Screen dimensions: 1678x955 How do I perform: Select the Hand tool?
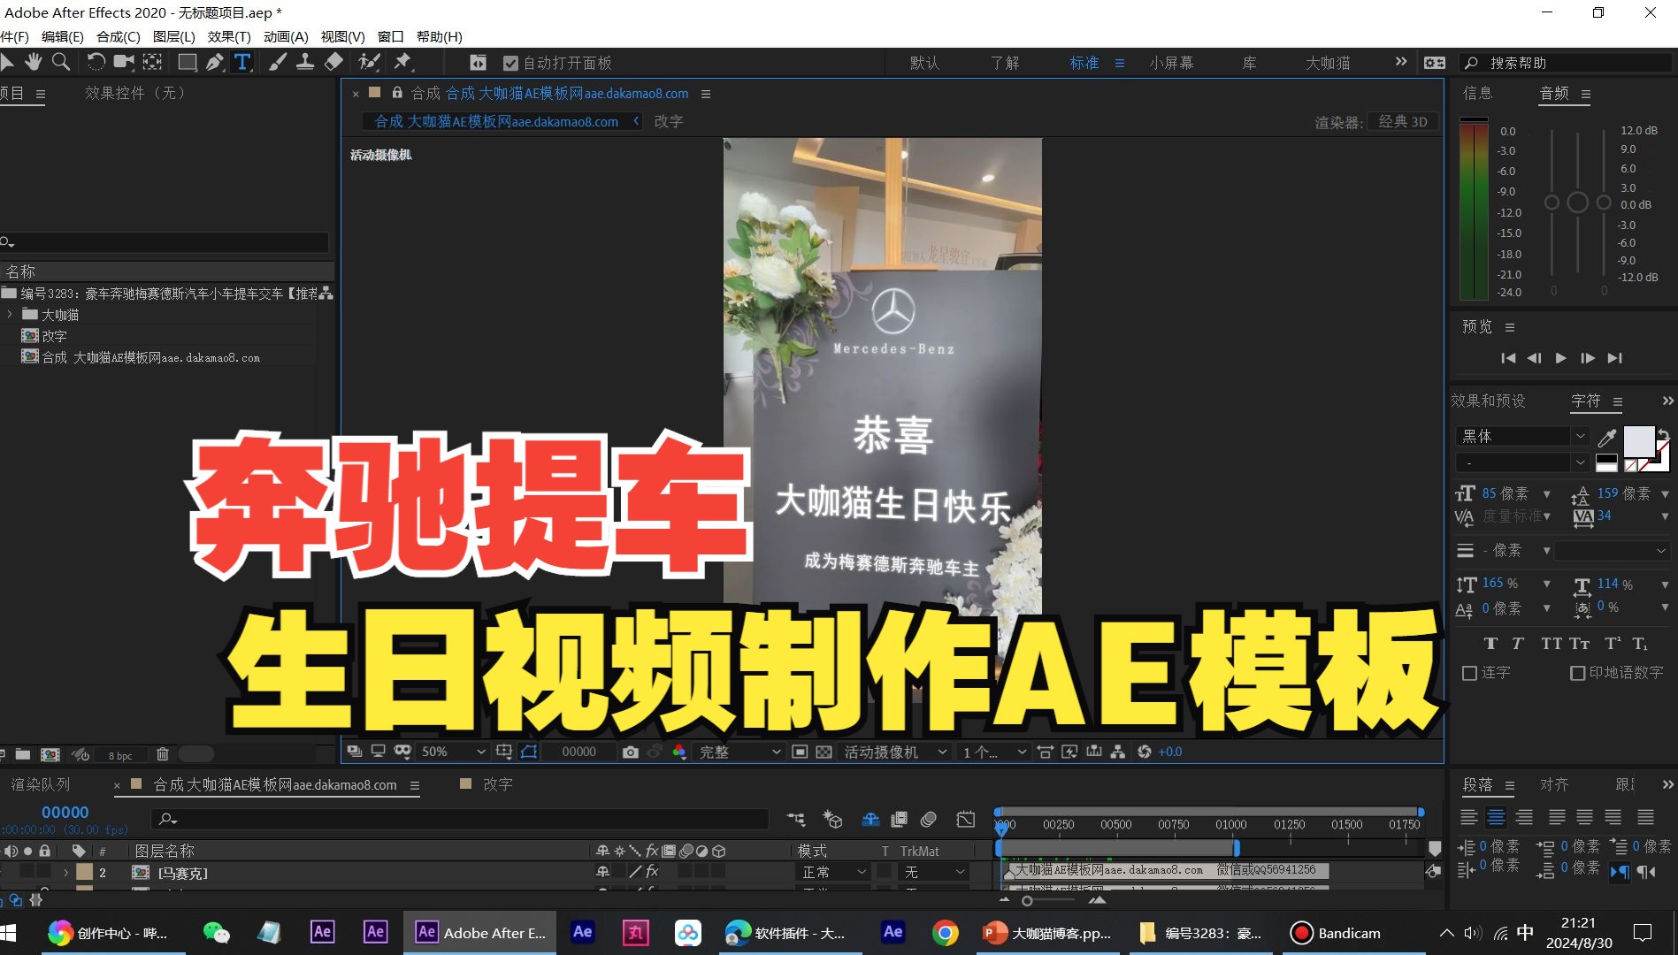coord(33,62)
